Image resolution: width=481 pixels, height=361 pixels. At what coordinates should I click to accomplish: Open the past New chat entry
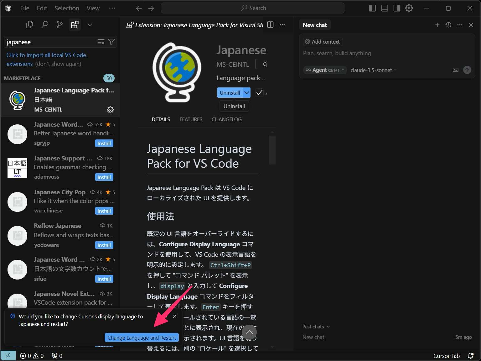[x=387, y=337]
